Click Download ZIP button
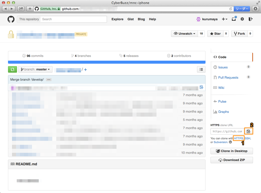 point(232,160)
